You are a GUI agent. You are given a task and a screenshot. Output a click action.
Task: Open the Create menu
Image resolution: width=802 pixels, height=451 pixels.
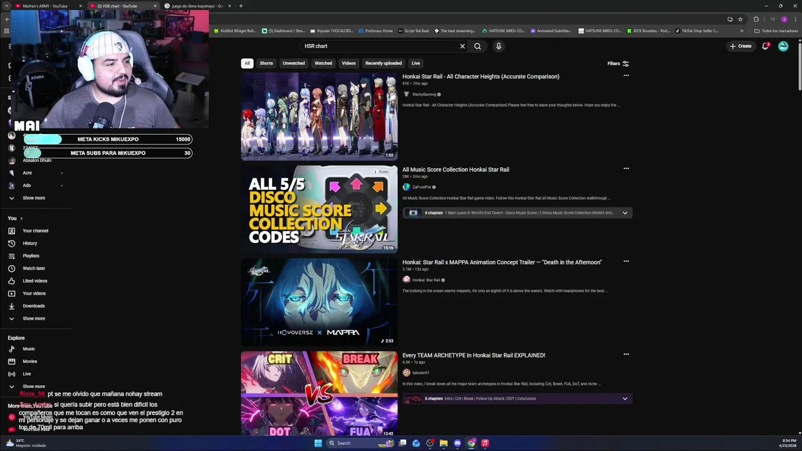point(741,46)
